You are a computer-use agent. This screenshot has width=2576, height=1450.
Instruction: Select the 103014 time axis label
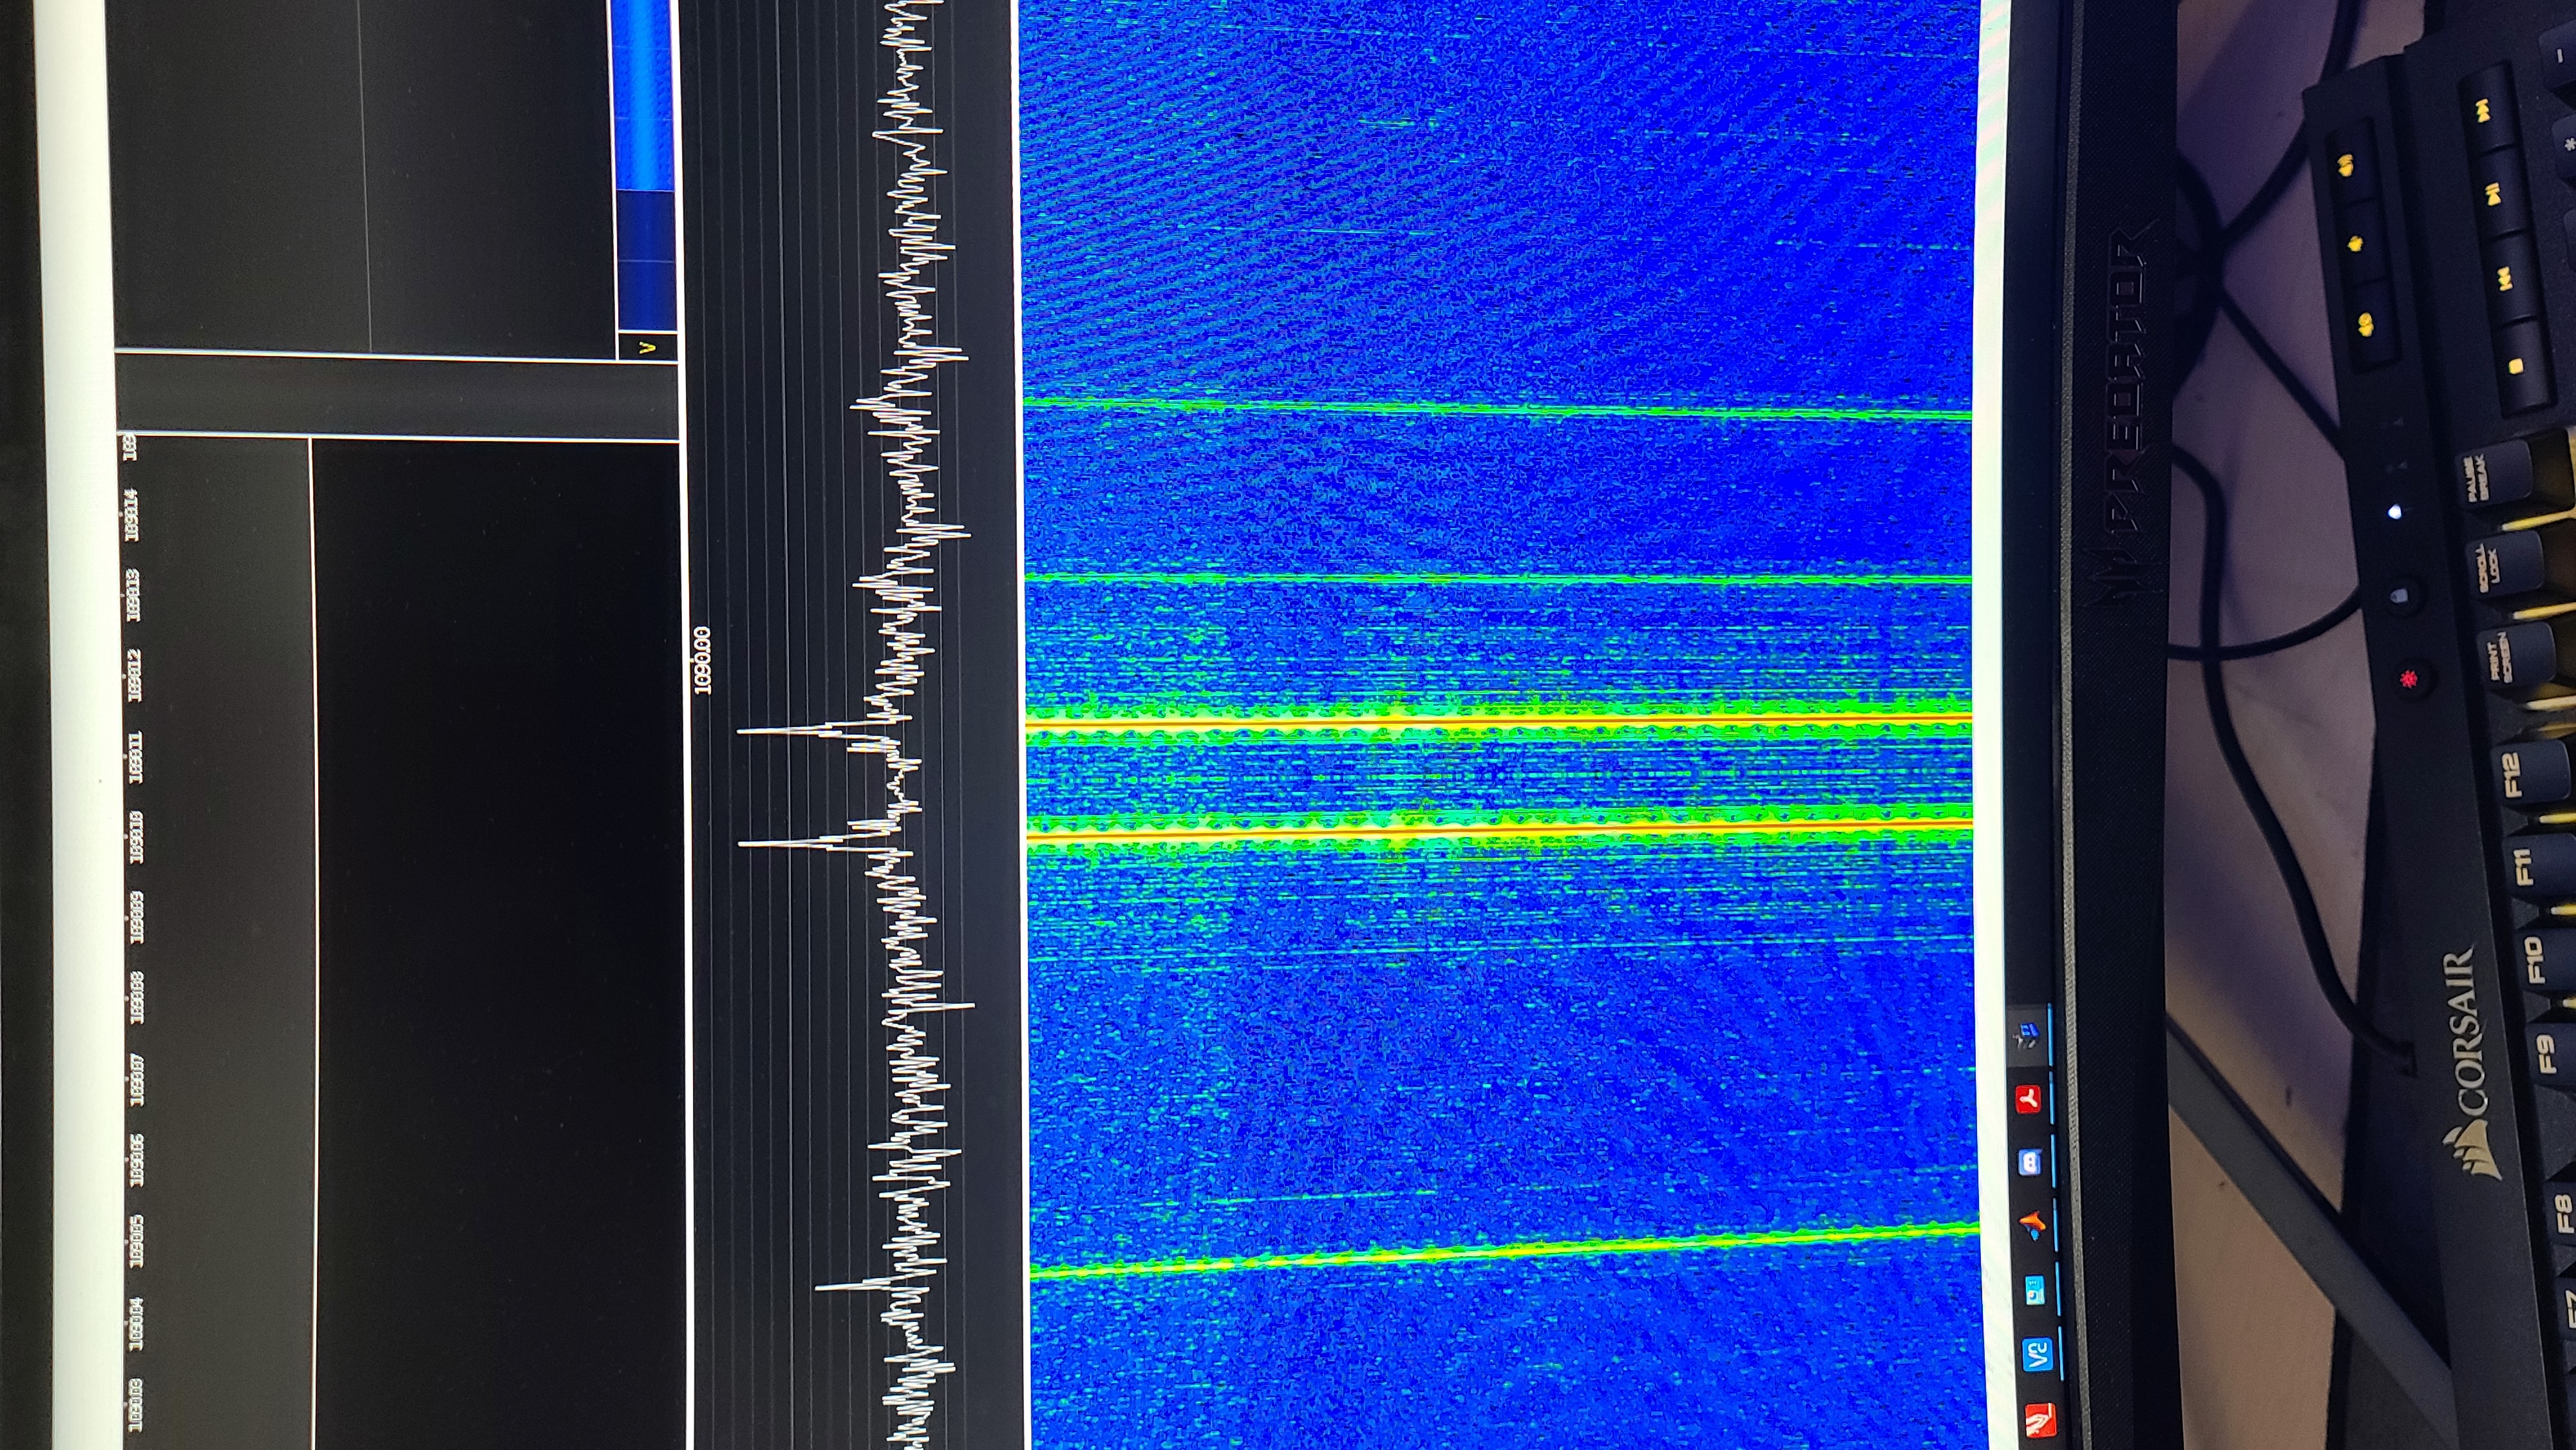pyautogui.click(x=131, y=515)
